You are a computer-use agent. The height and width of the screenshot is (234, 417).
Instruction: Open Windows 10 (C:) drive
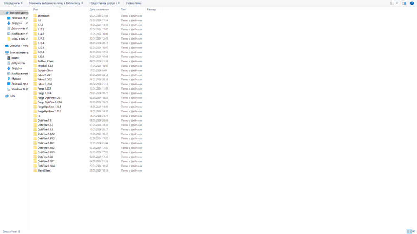(x=18, y=89)
